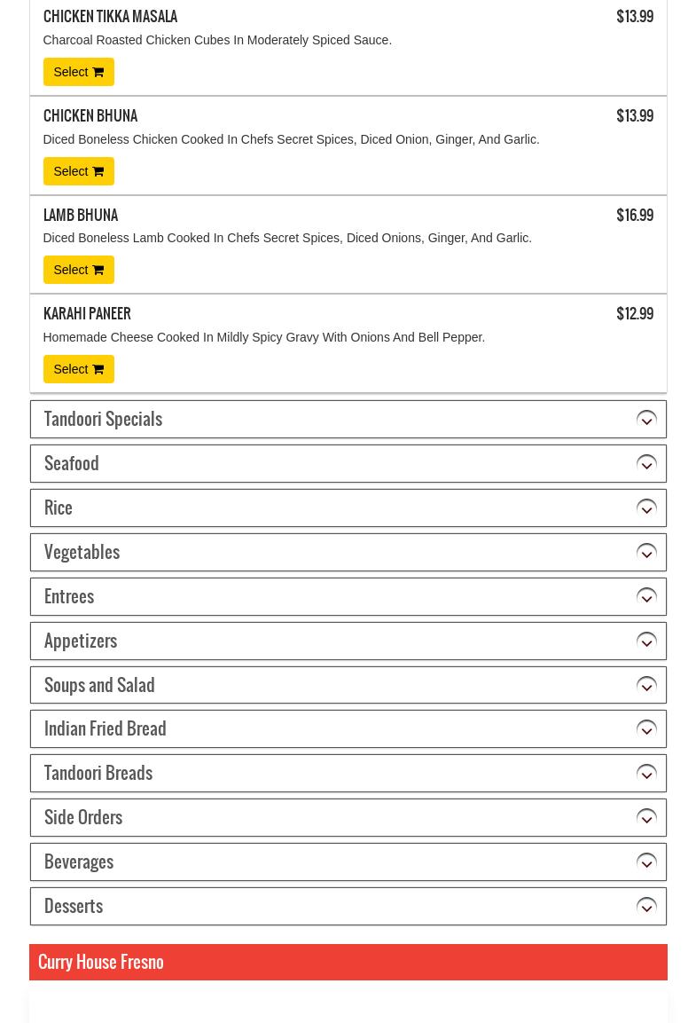Click the Seafood section arrow icon
The width and height of the screenshot is (696, 1023).
click(646, 464)
